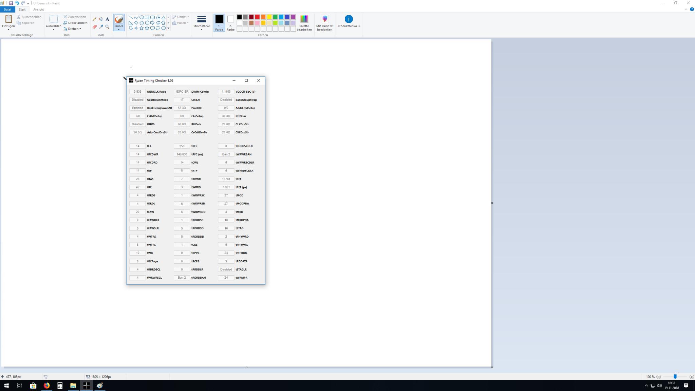Viewport: 695px width, 391px height.
Task: Choose the Oval shape
Action: click(x=142, y=17)
